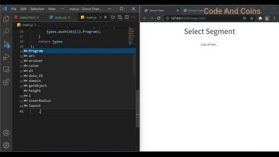This screenshot has height=157, width=279.
Task: Select the height autocomplete suggestion
Action: [79, 91]
